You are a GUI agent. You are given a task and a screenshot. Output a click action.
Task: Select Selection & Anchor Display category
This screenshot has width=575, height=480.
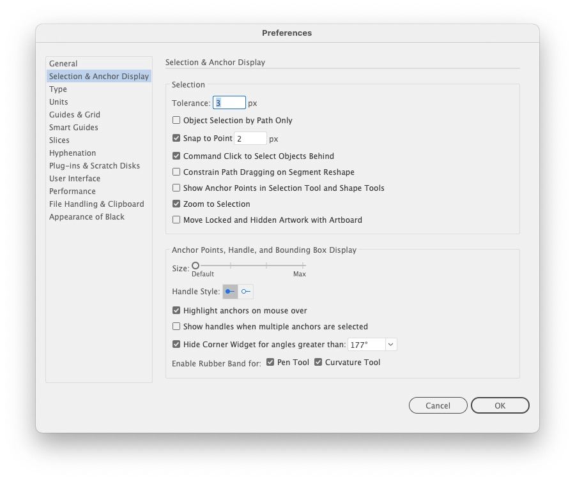pyautogui.click(x=98, y=76)
